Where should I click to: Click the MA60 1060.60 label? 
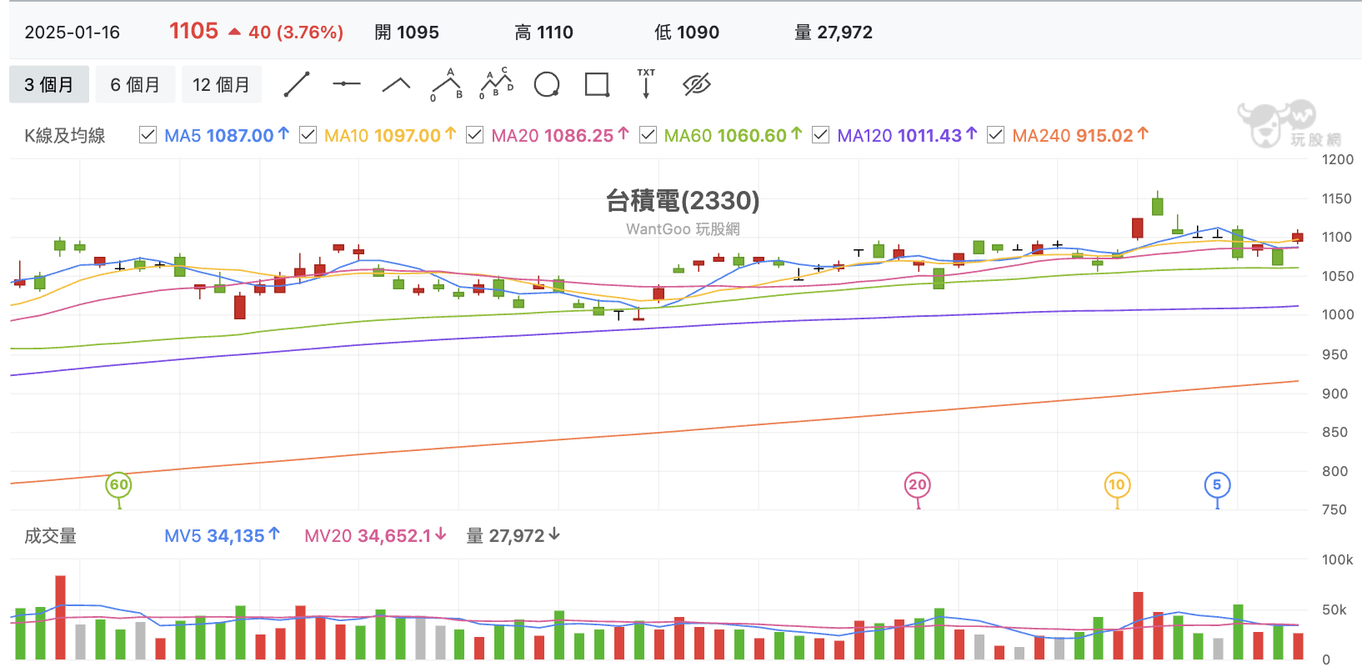tap(734, 135)
